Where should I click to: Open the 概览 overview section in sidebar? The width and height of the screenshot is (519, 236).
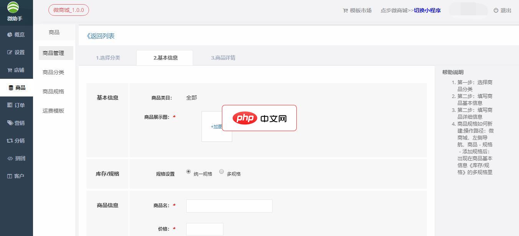click(x=16, y=35)
